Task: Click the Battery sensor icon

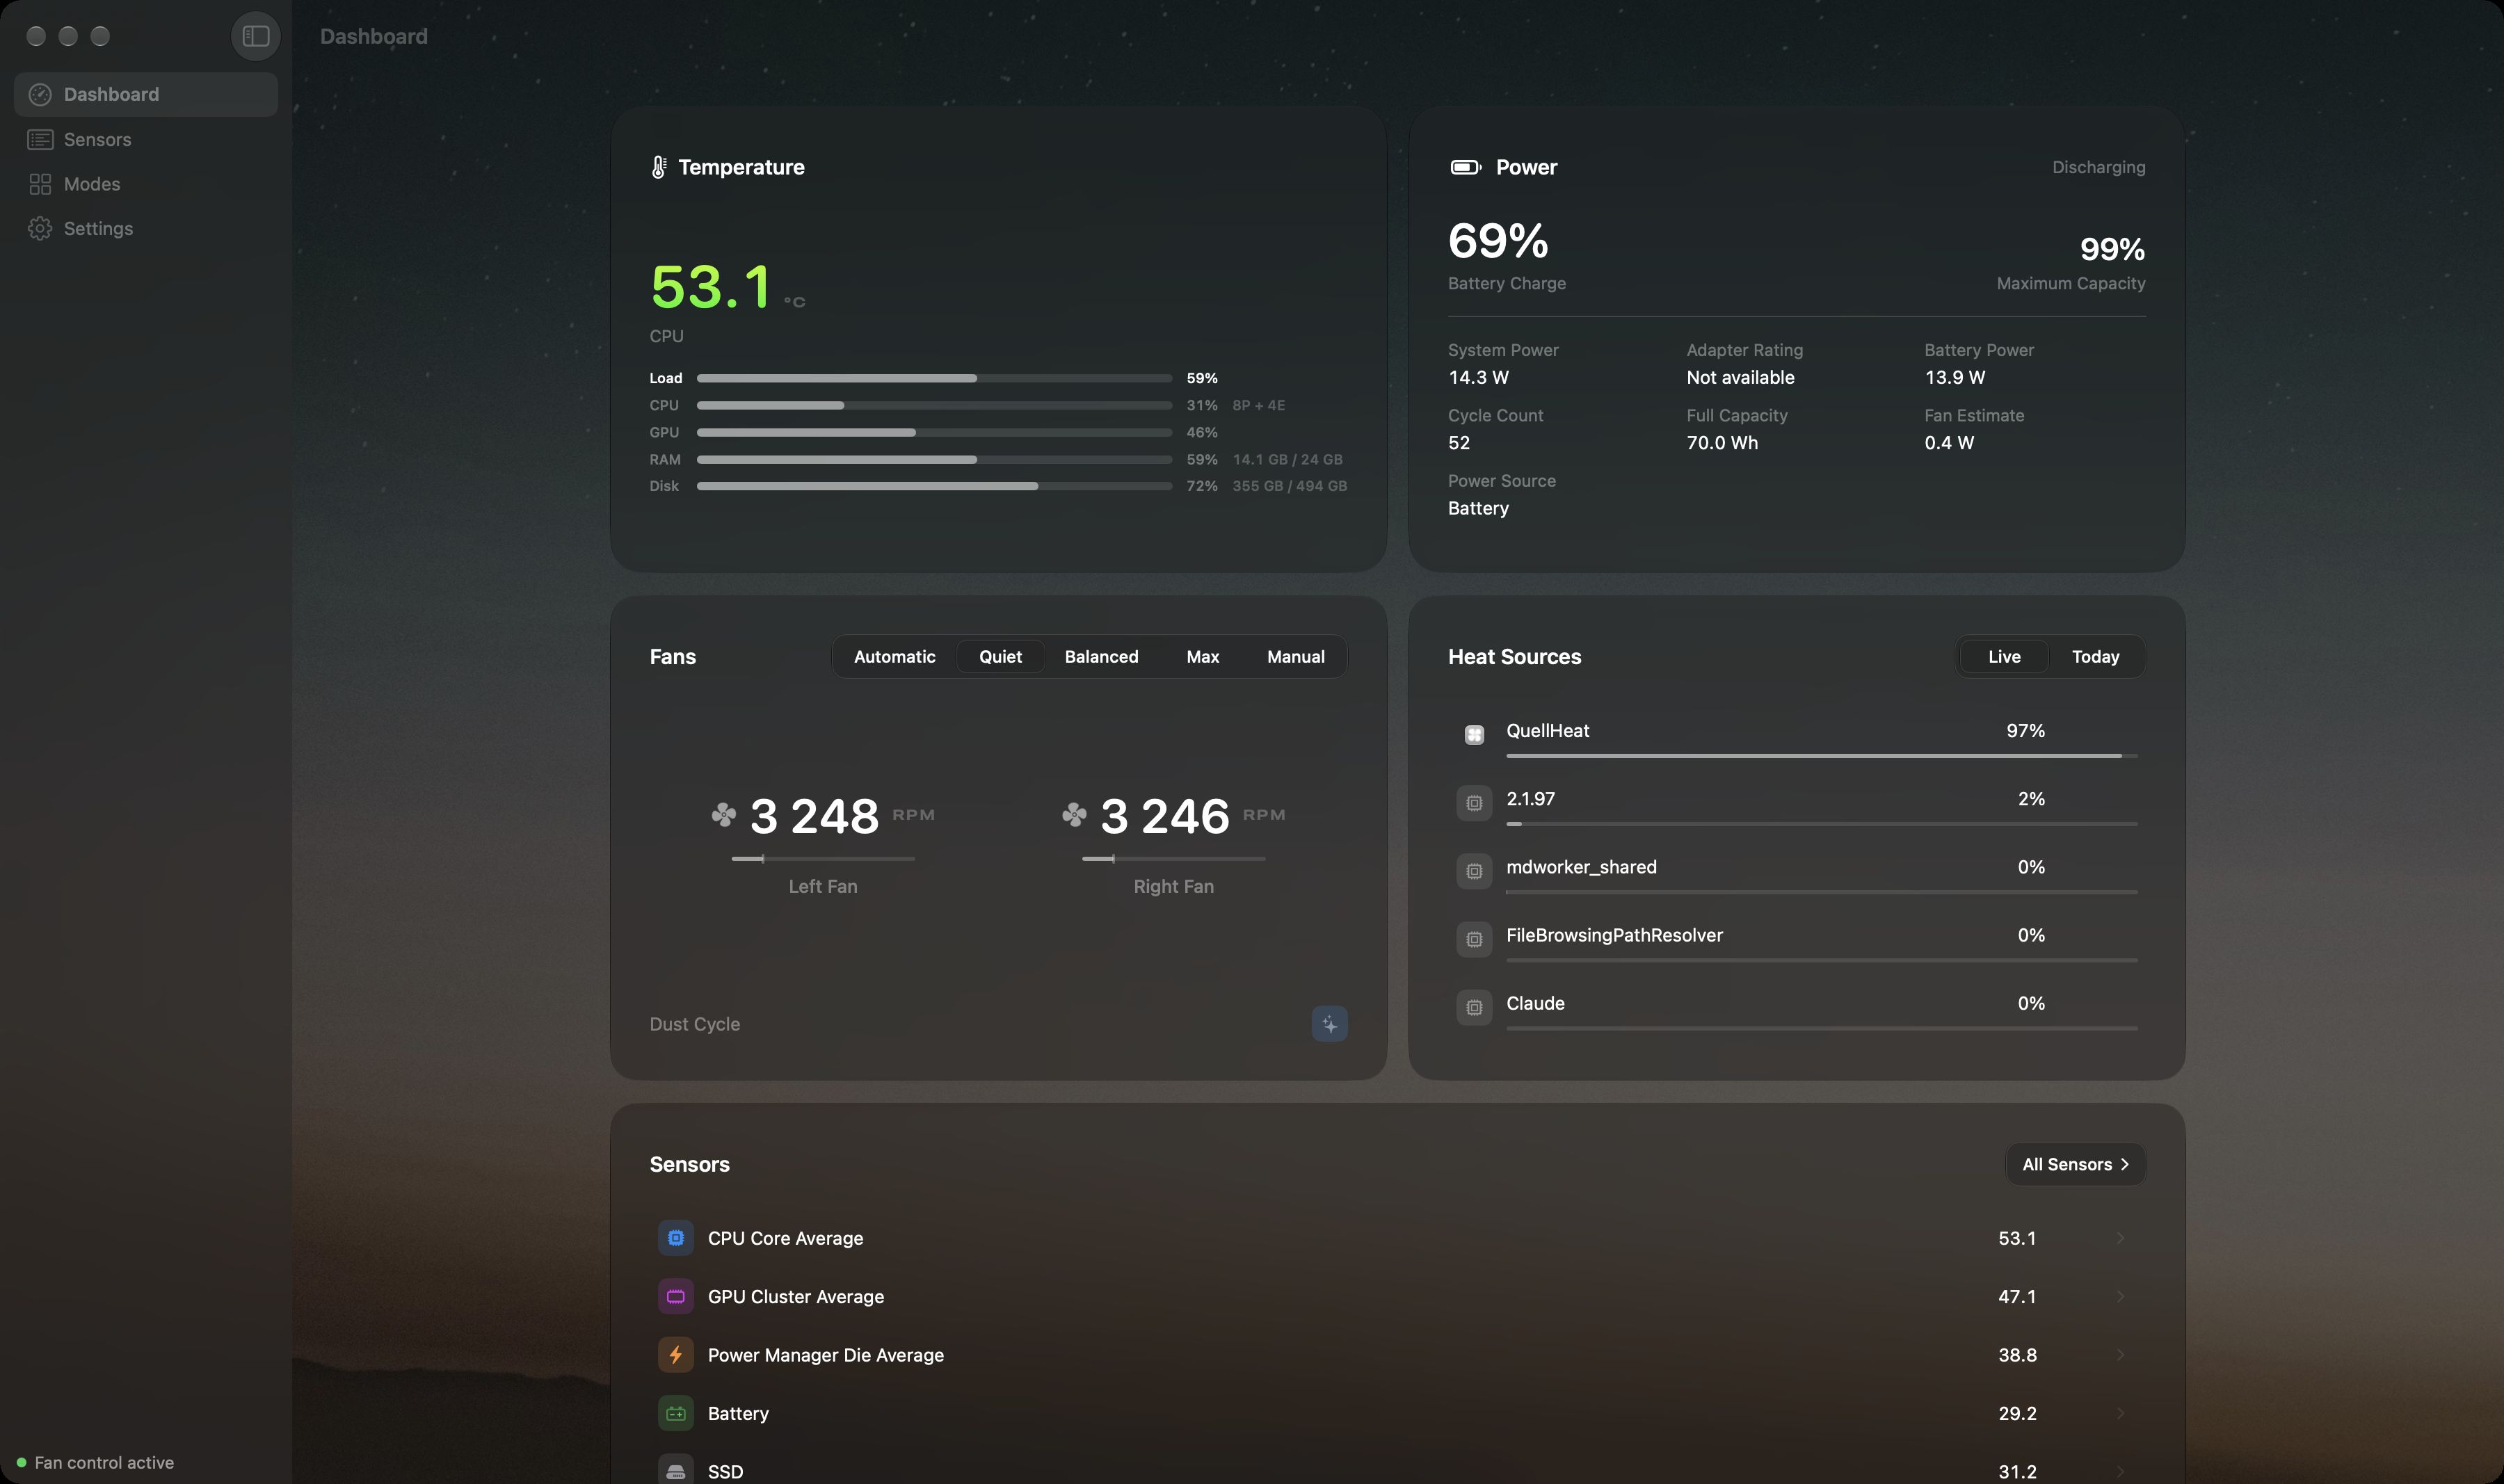Action: (676, 1413)
